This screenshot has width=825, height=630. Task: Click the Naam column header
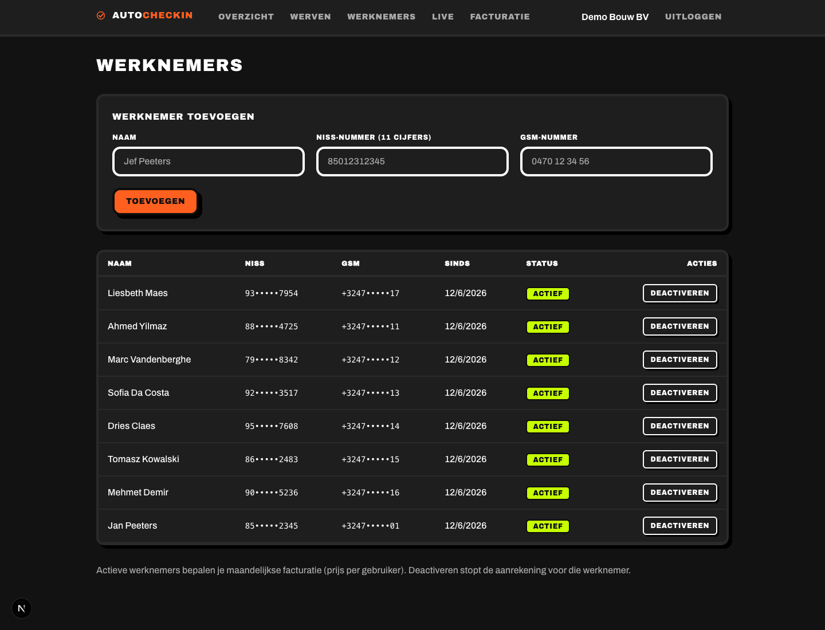tap(120, 263)
